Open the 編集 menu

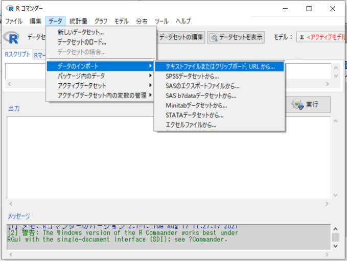(35, 21)
